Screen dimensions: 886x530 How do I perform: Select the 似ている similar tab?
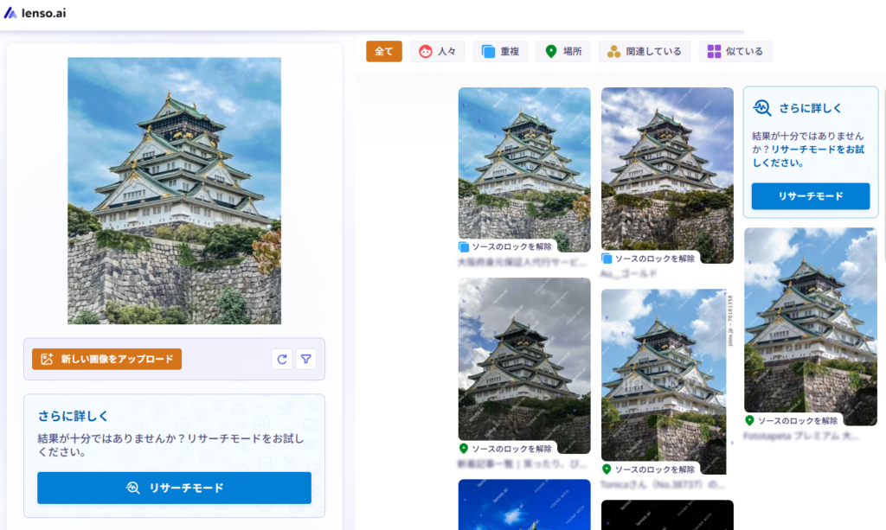tap(735, 52)
